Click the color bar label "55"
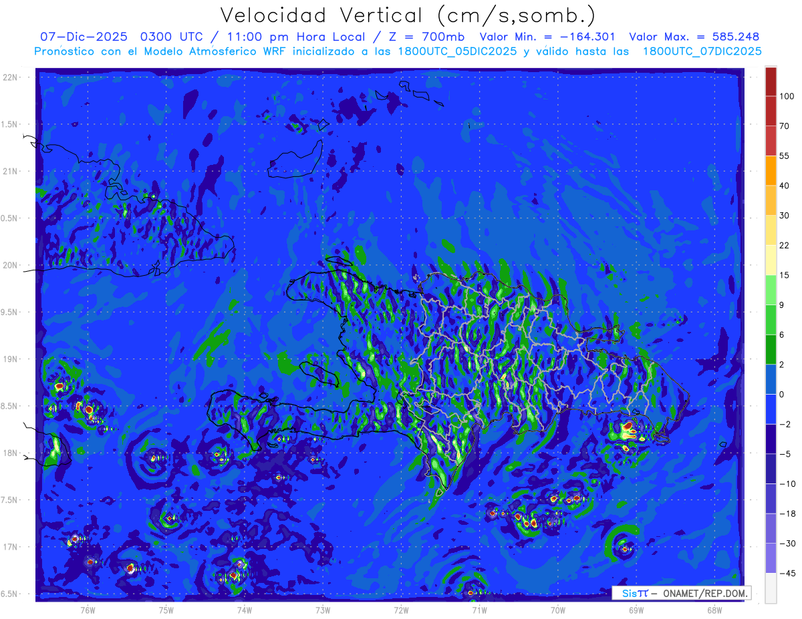 click(x=785, y=156)
